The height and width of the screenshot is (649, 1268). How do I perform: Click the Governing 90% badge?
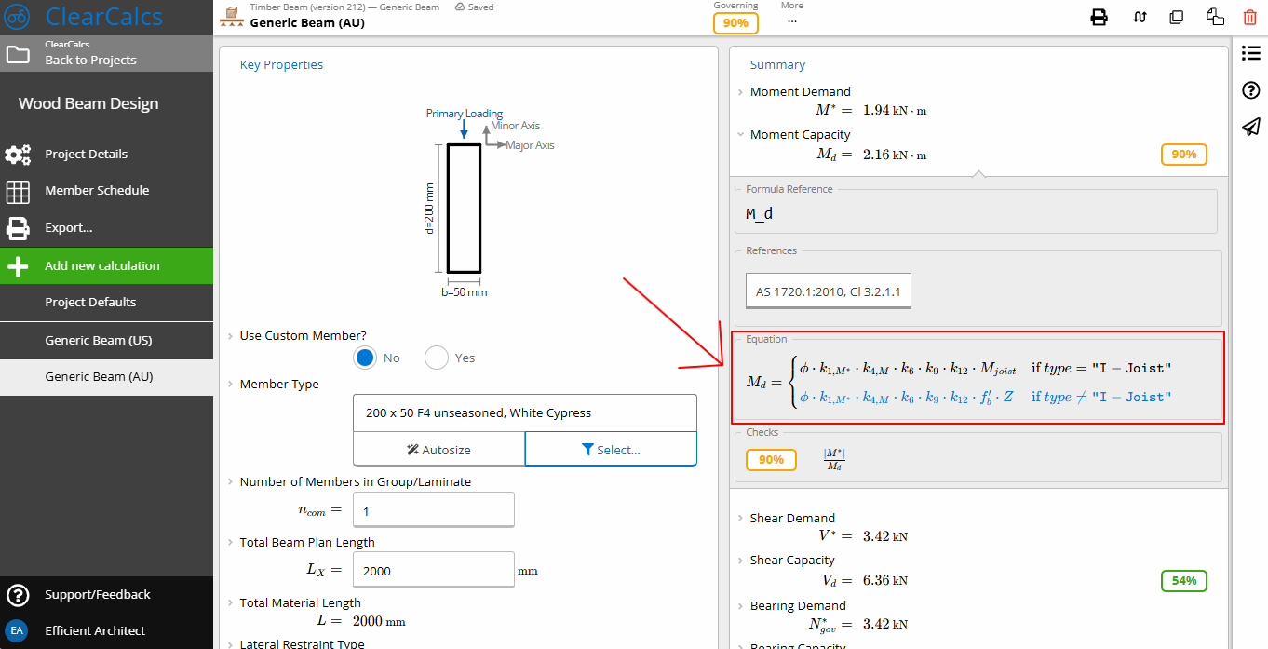tap(735, 23)
